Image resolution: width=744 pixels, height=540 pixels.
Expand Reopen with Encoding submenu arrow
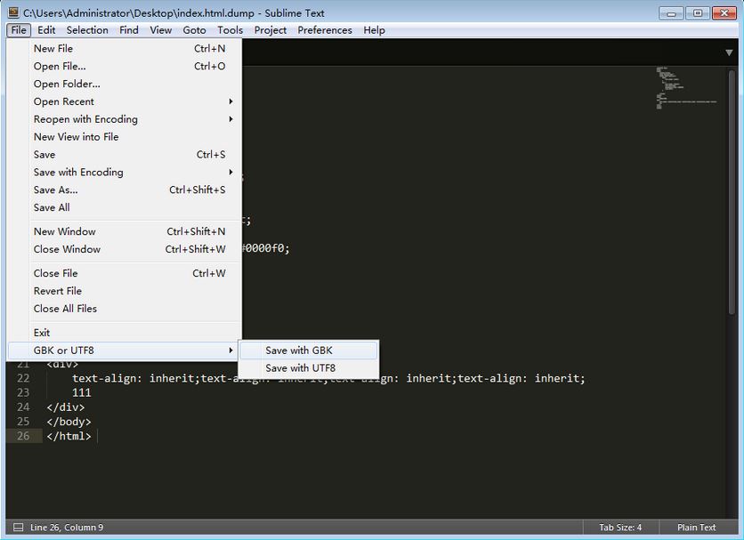coord(230,119)
